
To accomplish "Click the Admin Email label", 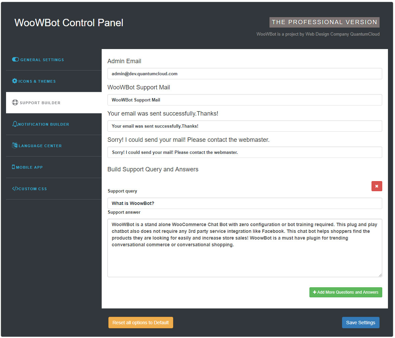I will pos(124,61).
